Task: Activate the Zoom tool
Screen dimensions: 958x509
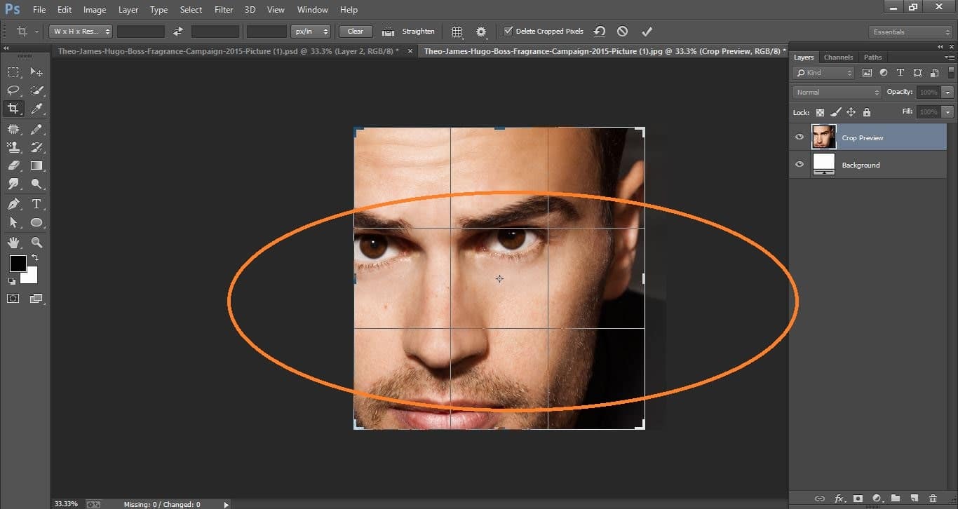Action: pyautogui.click(x=36, y=243)
